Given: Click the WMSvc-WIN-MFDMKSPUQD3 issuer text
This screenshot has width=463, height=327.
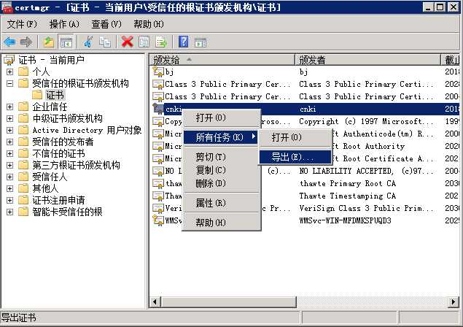Looking at the screenshot, I should click(x=345, y=220).
